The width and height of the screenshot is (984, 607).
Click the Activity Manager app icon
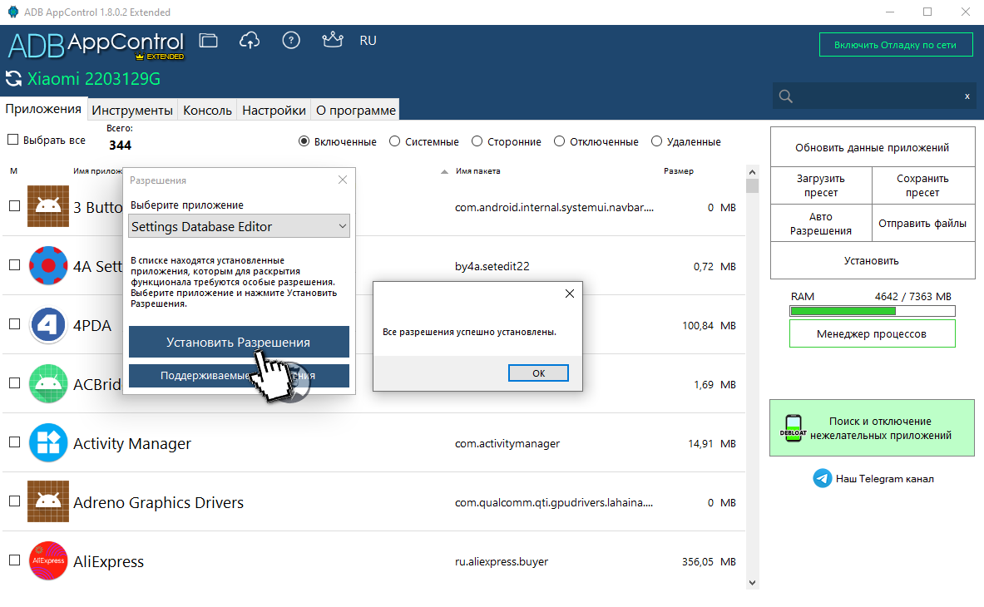click(48, 442)
